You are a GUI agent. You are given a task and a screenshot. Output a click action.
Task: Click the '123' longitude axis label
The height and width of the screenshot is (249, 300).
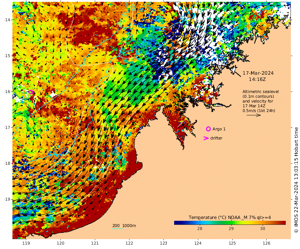[x=164, y=243]
